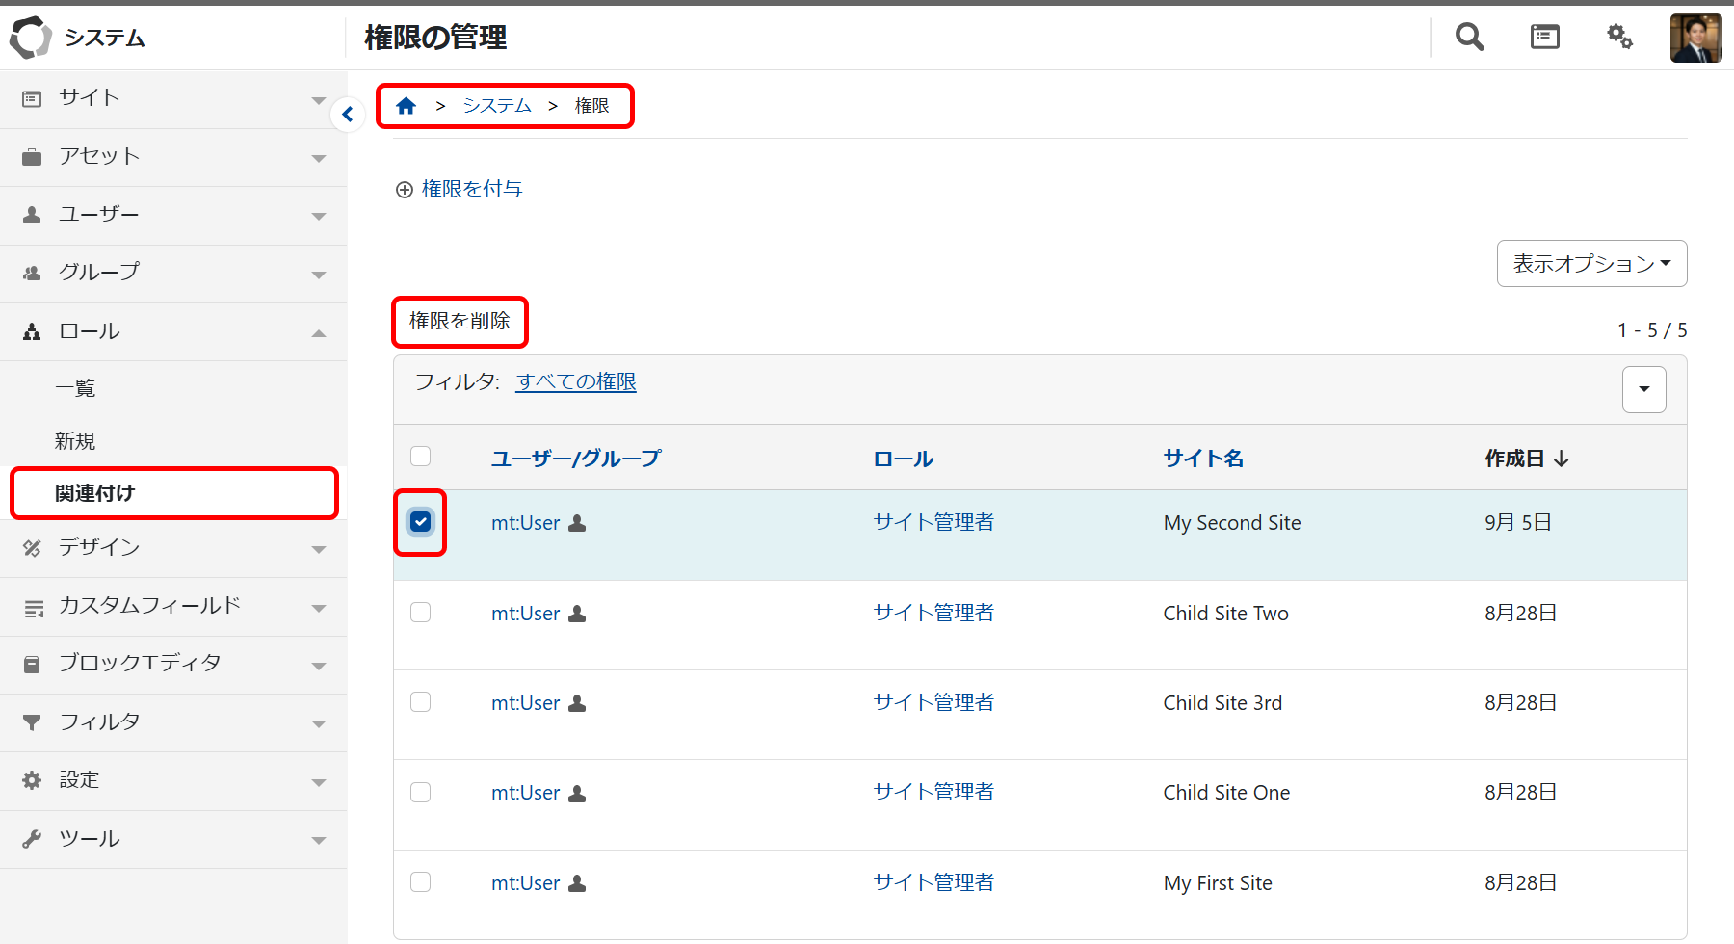Click the user icon beside My First Site row
The height and width of the screenshot is (944, 1734).
(577, 883)
